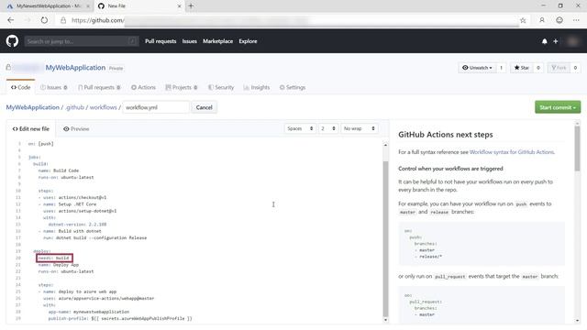
Task: Click the editor scrollbar up arrow
Action: pyautogui.click(x=385, y=145)
